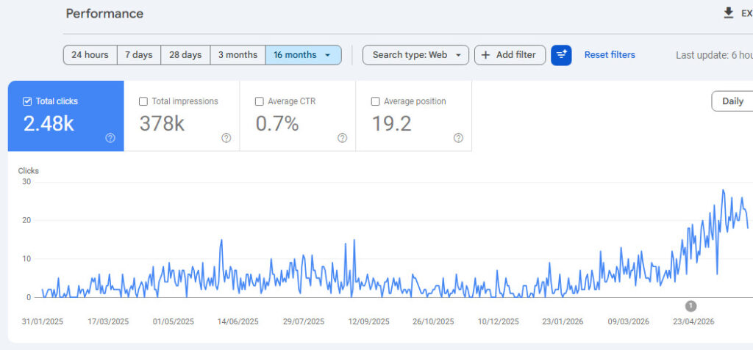753x350 pixels.
Task: Open Average position help question icon
Action: tap(459, 138)
